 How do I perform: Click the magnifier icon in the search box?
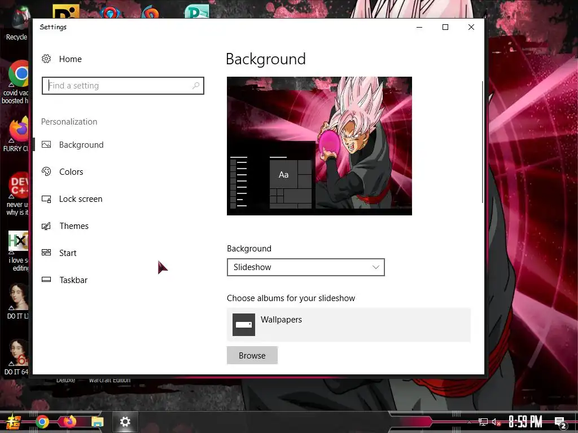pos(196,86)
